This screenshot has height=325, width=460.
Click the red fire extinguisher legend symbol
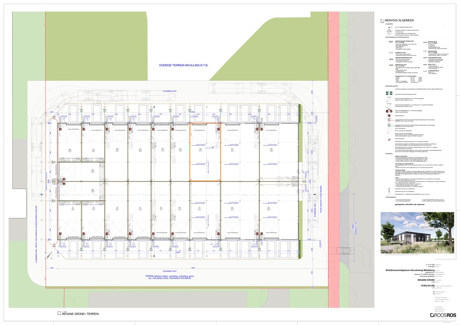click(388, 115)
